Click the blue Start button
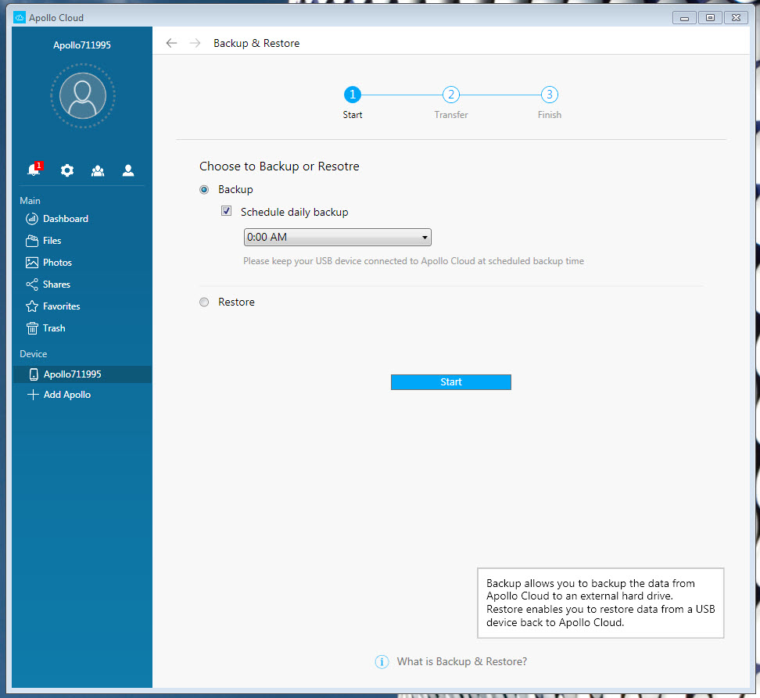 (451, 382)
